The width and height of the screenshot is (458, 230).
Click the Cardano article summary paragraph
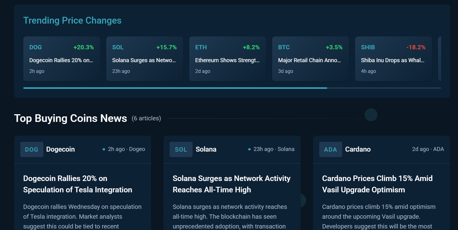[379, 217]
